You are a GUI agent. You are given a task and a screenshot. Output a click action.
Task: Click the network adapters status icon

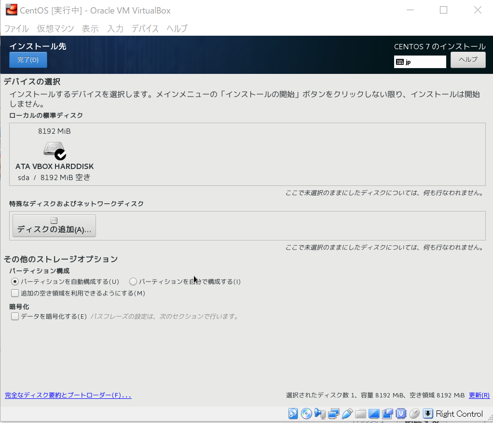pyautogui.click(x=334, y=413)
